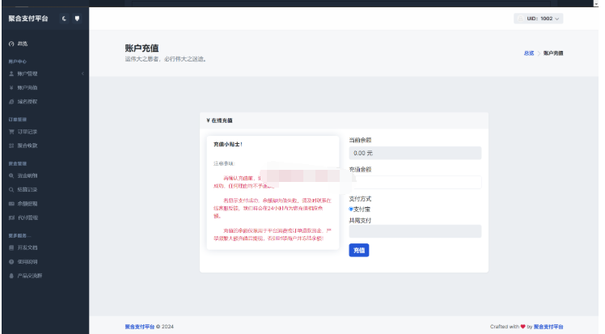Click the 订单记录 cart icon

click(x=11, y=131)
